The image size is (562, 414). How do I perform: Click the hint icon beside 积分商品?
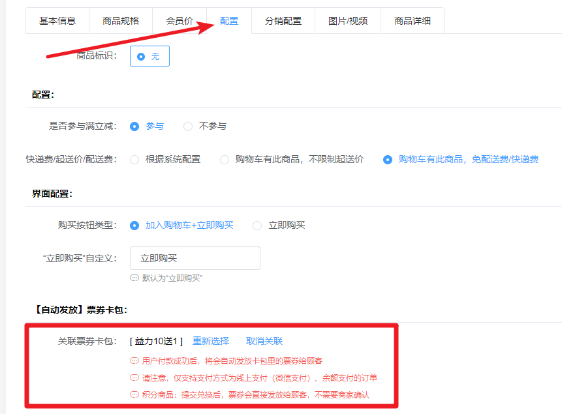134,394
